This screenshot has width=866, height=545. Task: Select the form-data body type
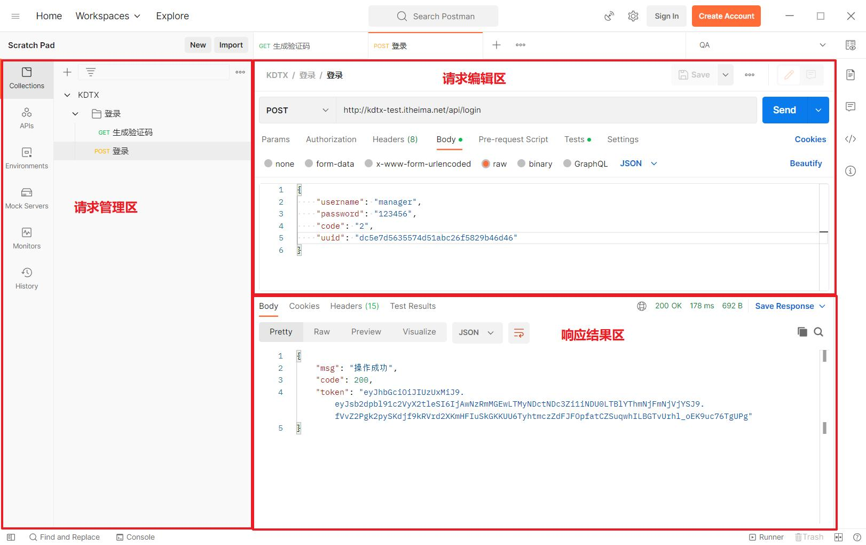point(309,163)
